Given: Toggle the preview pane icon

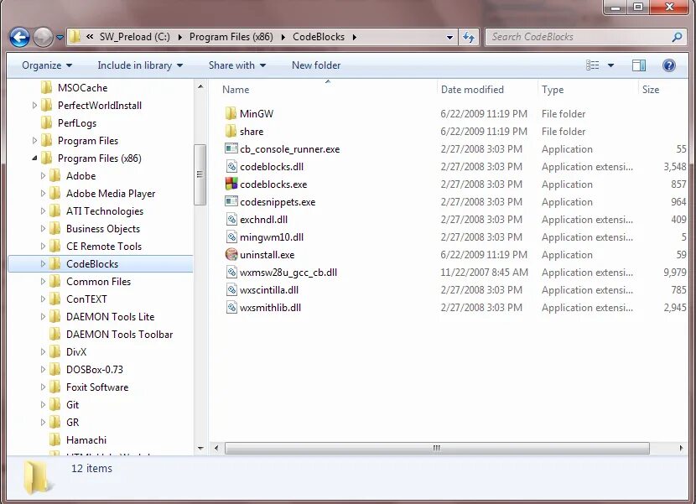Looking at the screenshot, I should coord(639,65).
